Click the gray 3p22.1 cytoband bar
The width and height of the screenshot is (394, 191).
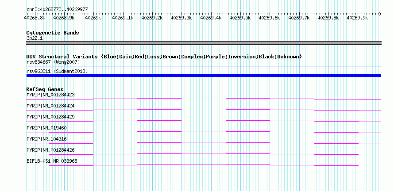pyautogui.click(x=204, y=43)
